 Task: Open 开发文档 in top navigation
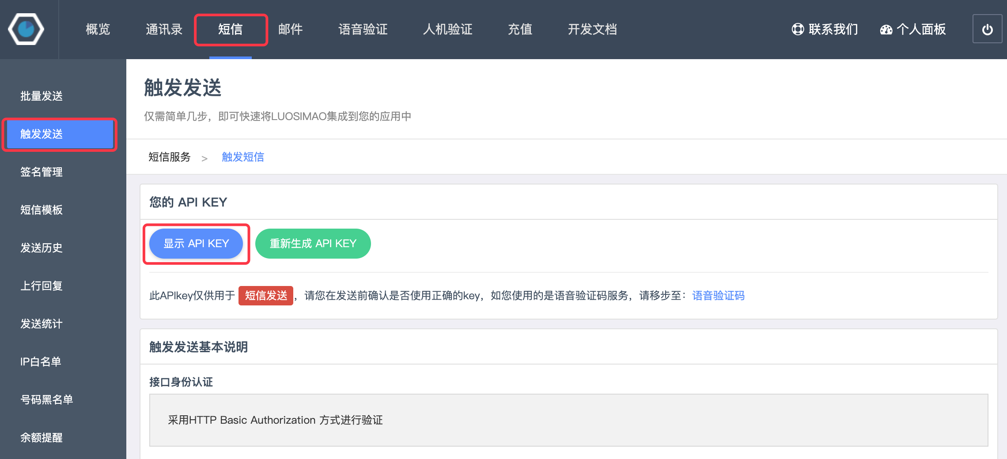click(592, 29)
